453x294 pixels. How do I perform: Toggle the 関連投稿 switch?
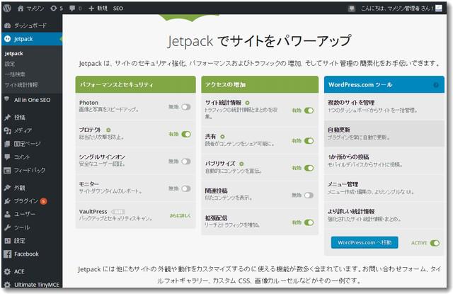pyautogui.click(x=309, y=195)
